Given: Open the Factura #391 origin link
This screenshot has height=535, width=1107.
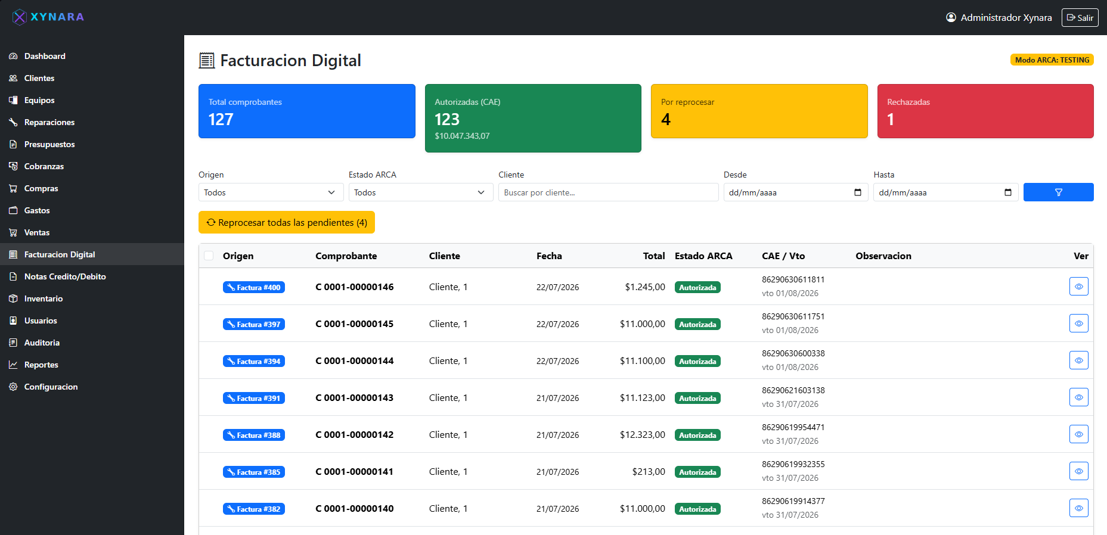Looking at the screenshot, I should pyautogui.click(x=254, y=398).
